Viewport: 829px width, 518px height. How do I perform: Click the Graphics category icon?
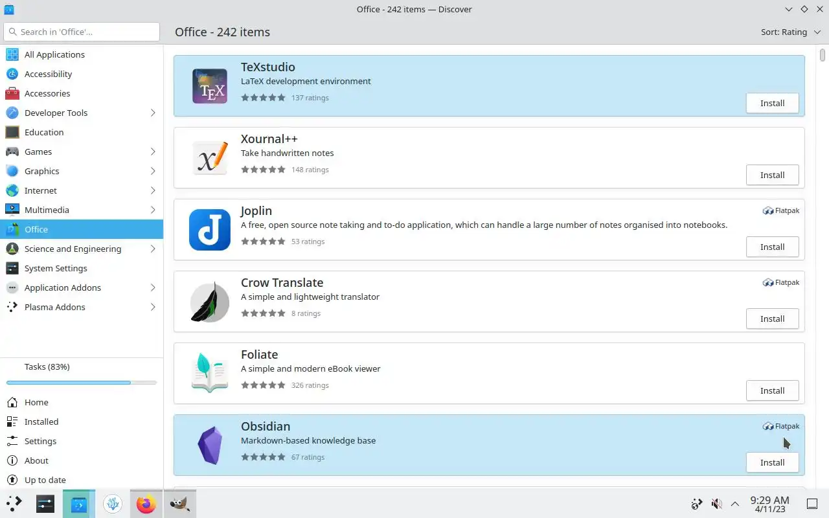[x=12, y=171]
